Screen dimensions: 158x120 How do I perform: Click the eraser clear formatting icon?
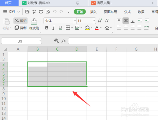(x=107, y=28)
